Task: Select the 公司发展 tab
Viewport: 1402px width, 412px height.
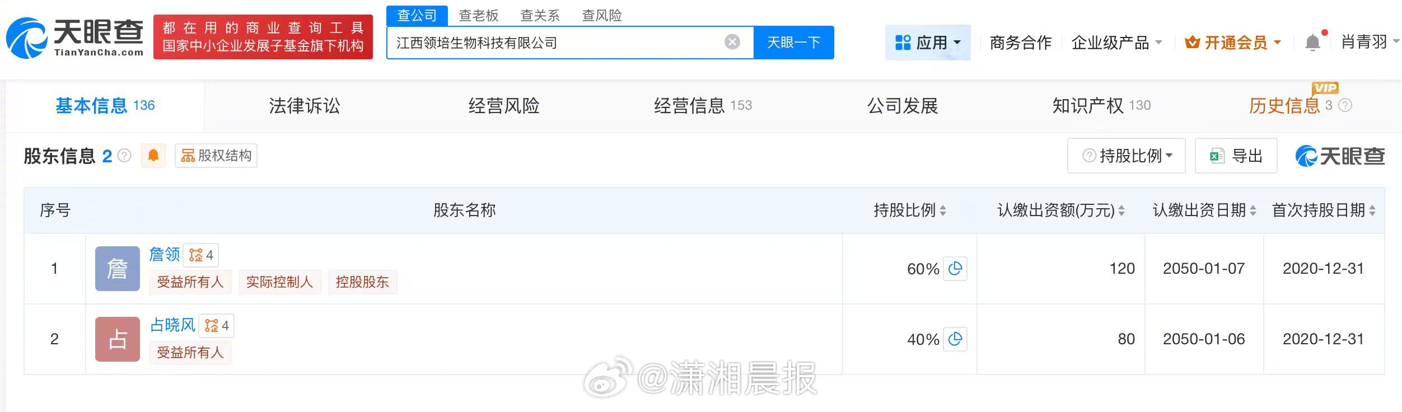Action: (903, 106)
